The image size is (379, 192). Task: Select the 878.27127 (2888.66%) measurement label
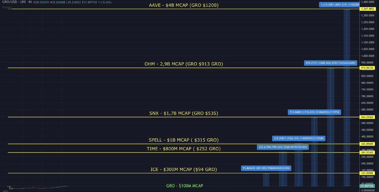pyautogui.click(x=331, y=63)
